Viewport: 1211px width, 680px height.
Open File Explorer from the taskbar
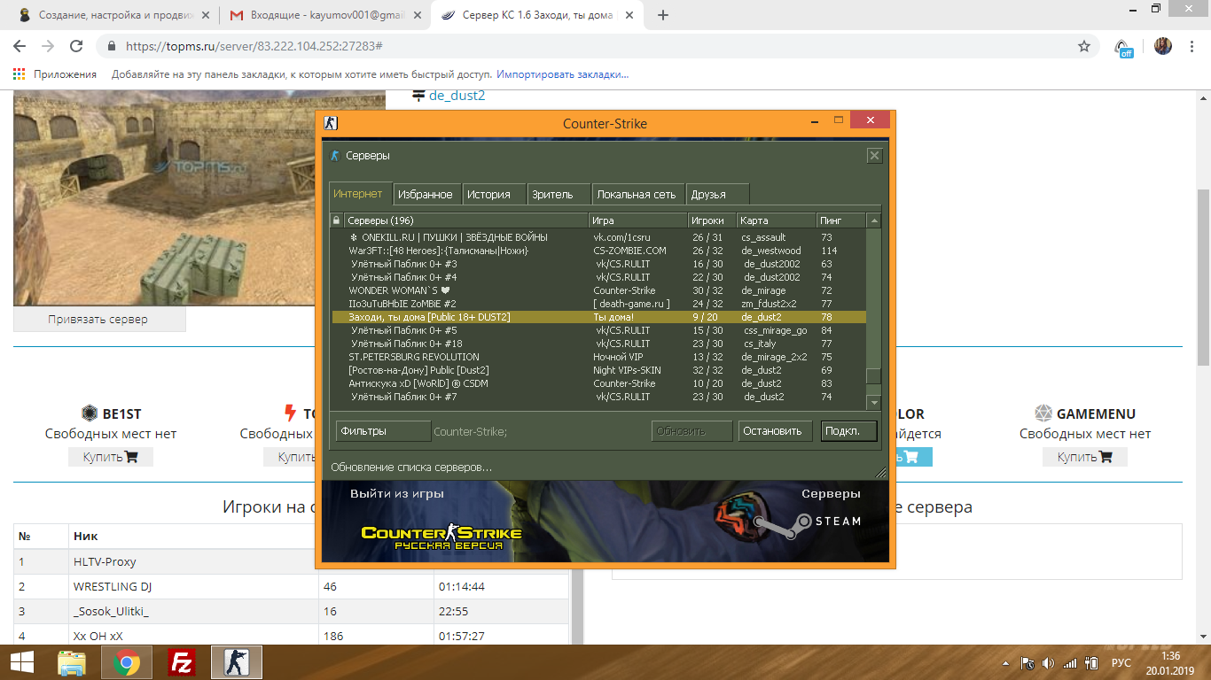point(72,662)
